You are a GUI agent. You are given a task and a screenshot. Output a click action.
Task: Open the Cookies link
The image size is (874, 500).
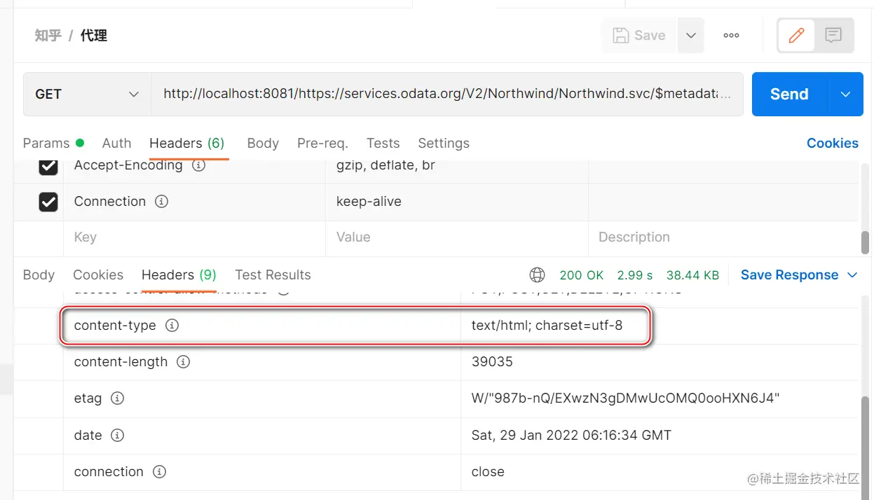click(x=832, y=143)
